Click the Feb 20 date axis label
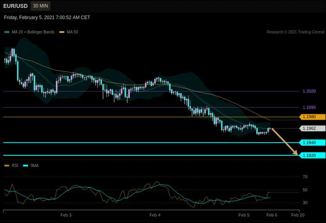 tap(298, 215)
